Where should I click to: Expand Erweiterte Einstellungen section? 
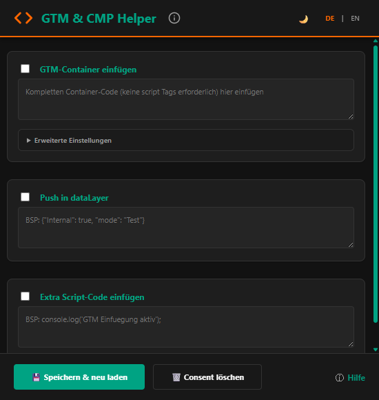[x=186, y=140]
